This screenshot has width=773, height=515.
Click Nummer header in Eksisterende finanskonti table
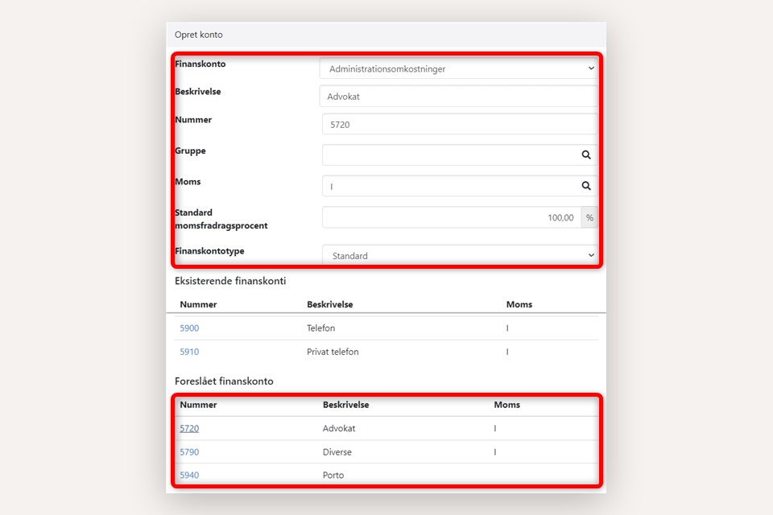tap(198, 305)
